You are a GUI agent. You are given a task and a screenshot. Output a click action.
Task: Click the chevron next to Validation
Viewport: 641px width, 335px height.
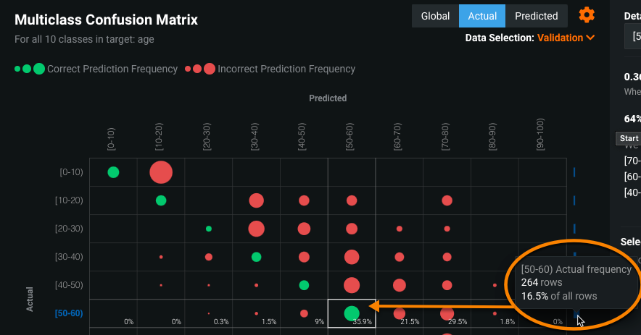click(591, 38)
